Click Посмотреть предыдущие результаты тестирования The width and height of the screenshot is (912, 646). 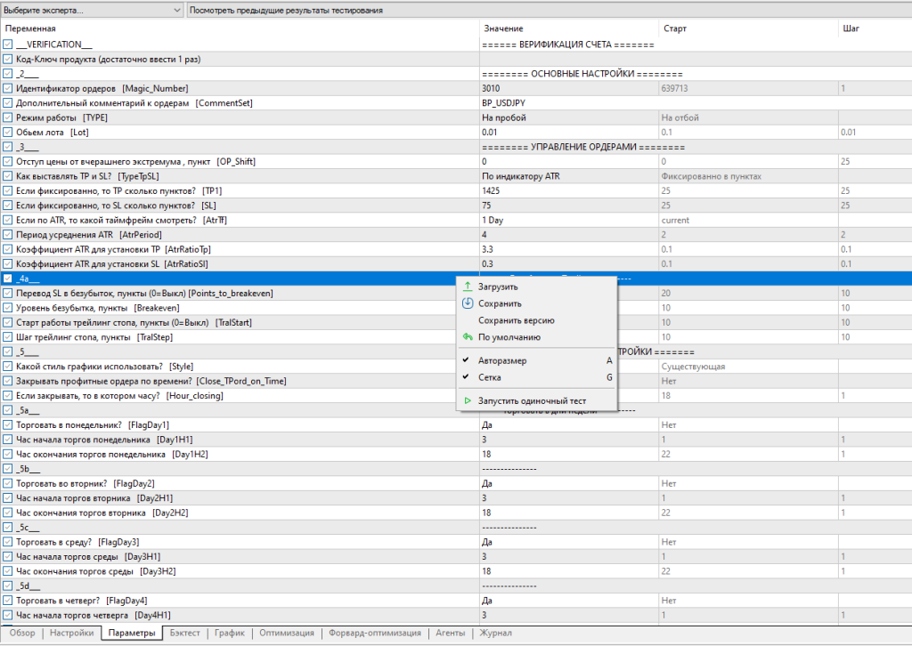click(287, 11)
